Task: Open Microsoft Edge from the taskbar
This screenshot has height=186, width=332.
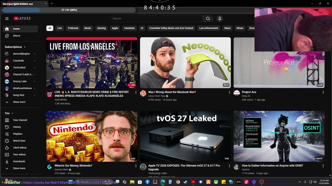Action: point(163,182)
